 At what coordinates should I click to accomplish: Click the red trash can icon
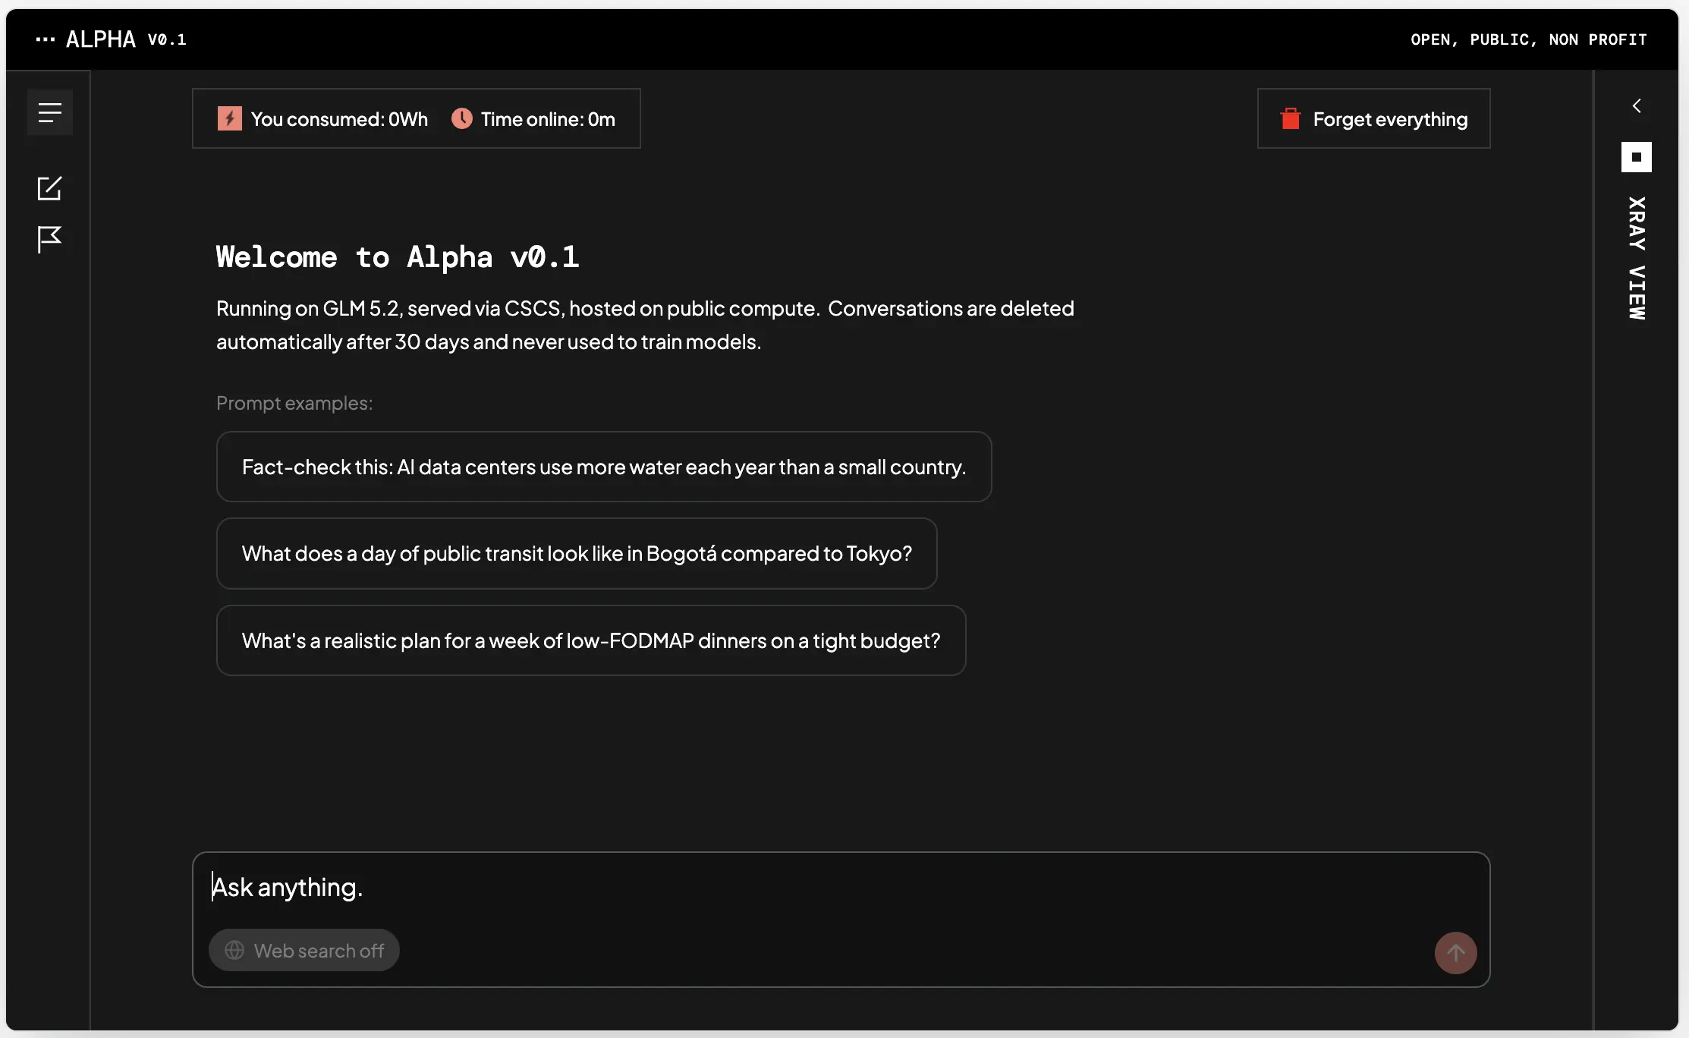1290,118
